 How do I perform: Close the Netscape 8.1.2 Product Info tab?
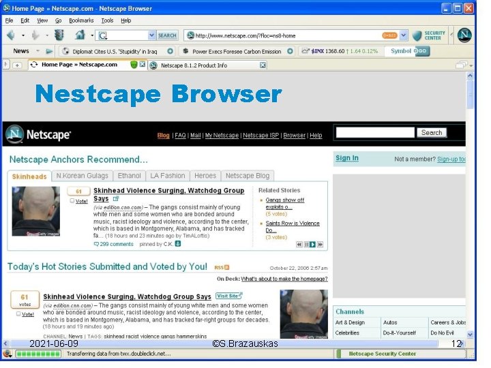[x=263, y=65]
